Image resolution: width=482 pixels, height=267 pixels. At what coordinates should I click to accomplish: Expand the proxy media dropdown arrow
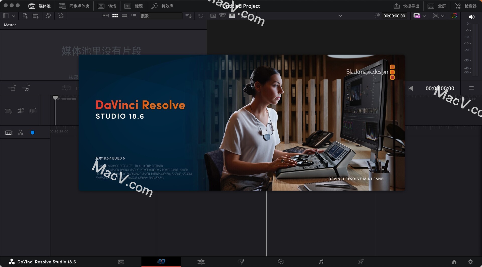(x=424, y=16)
